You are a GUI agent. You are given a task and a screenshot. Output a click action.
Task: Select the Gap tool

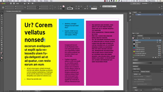[2, 20]
